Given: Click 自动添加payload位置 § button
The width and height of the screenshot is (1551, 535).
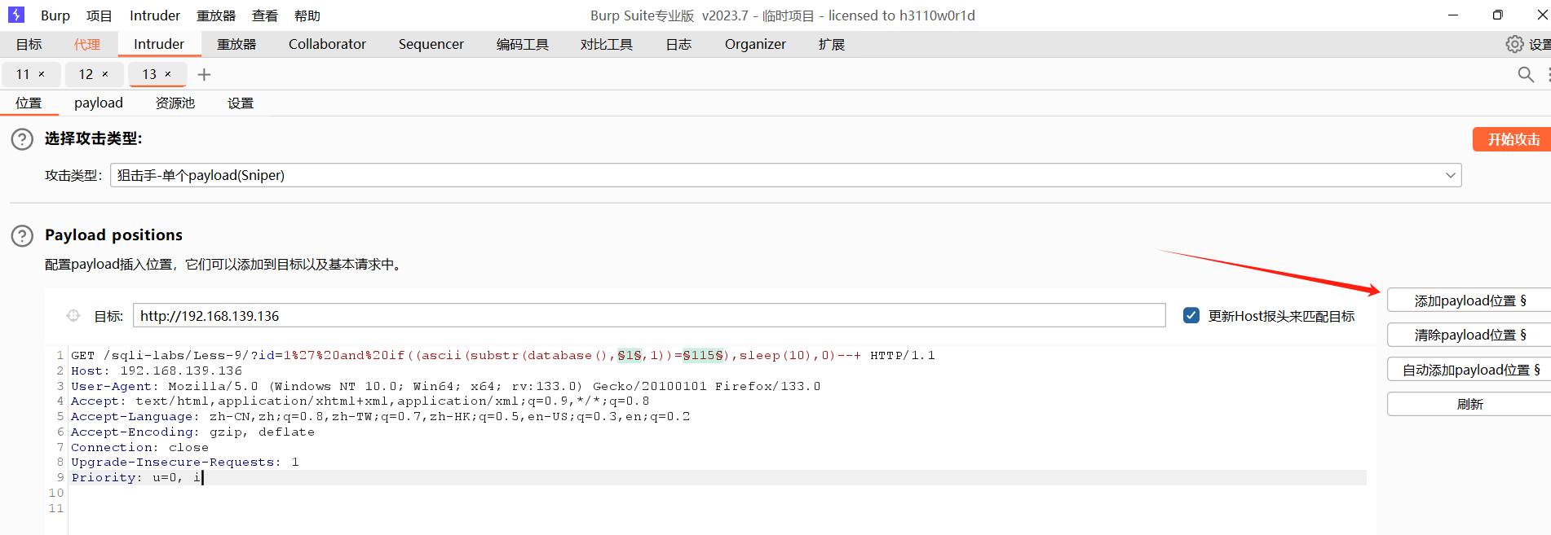Looking at the screenshot, I should coord(1469,370).
